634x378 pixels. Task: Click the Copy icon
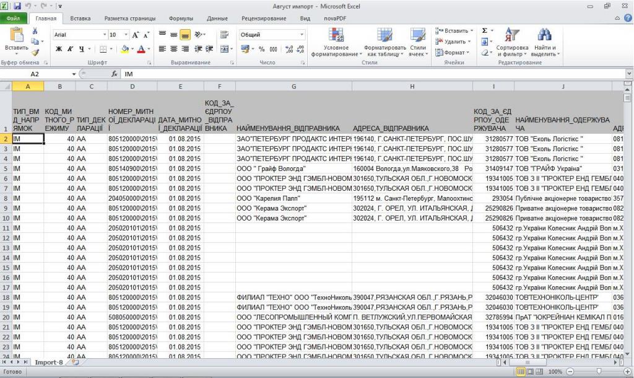click(x=35, y=42)
